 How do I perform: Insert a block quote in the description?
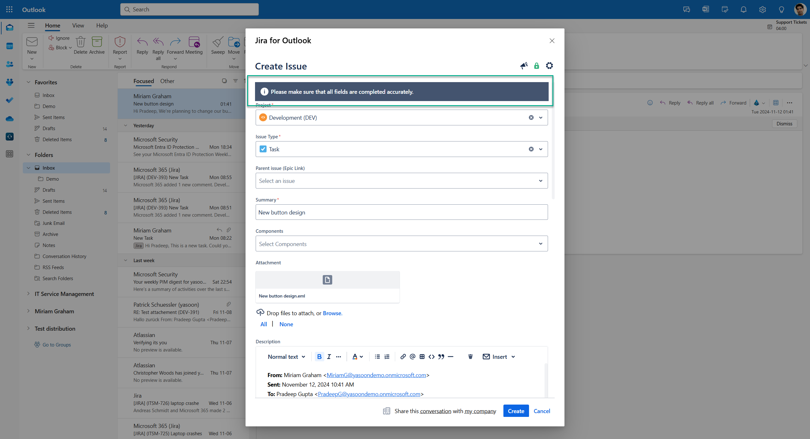[441, 356]
